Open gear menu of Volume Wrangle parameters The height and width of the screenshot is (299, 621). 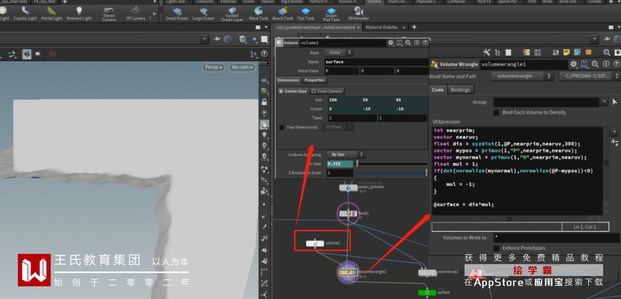(573, 64)
